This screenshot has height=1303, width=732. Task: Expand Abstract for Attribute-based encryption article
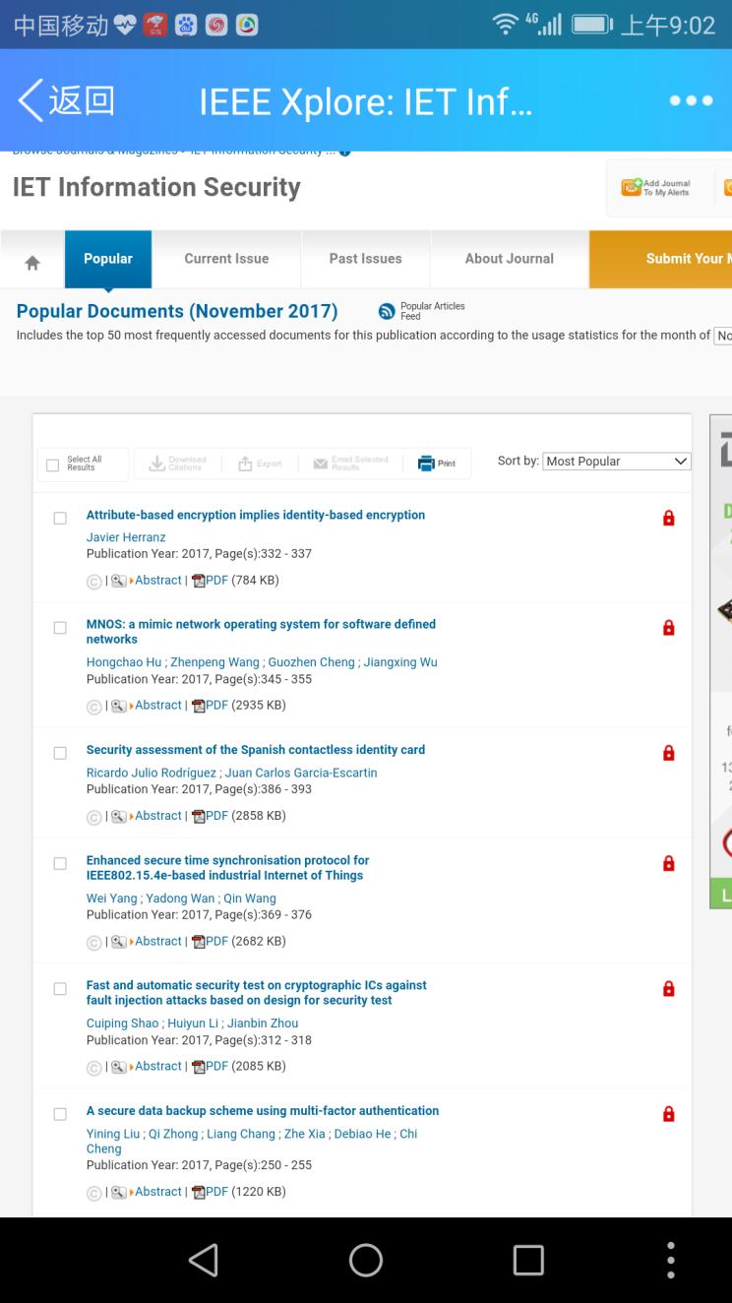coord(155,581)
